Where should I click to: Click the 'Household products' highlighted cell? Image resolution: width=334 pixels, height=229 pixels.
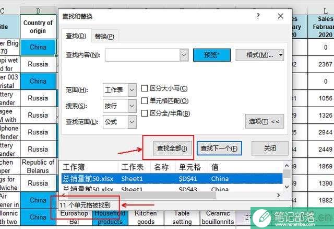point(110,217)
